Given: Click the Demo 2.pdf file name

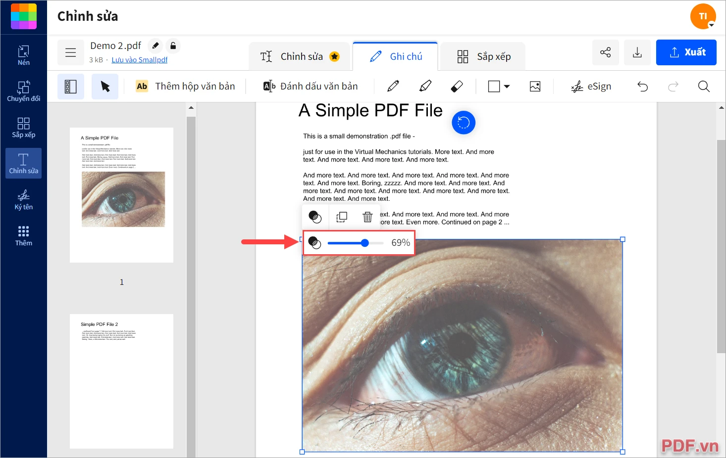Looking at the screenshot, I should [116, 46].
